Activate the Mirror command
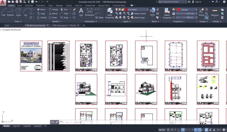 click(53, 14)
